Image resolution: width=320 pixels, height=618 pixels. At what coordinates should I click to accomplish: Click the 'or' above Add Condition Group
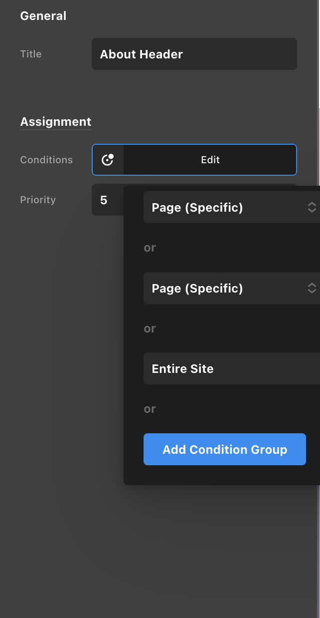coord(150,409)
